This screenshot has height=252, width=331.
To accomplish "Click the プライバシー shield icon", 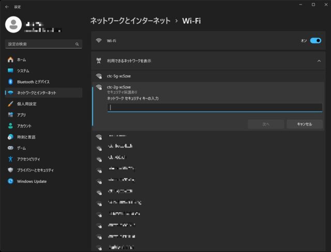I will click(10, 170).
